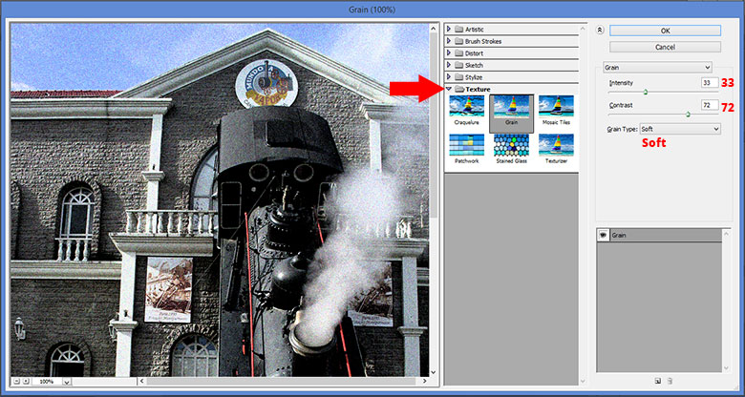Image resolution: width=745 pixels, height=397 pixels.
Task: Zoom in preview with plus button
Action: (x=27, y=381)
